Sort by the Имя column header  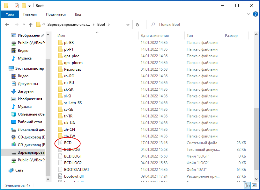61,36
